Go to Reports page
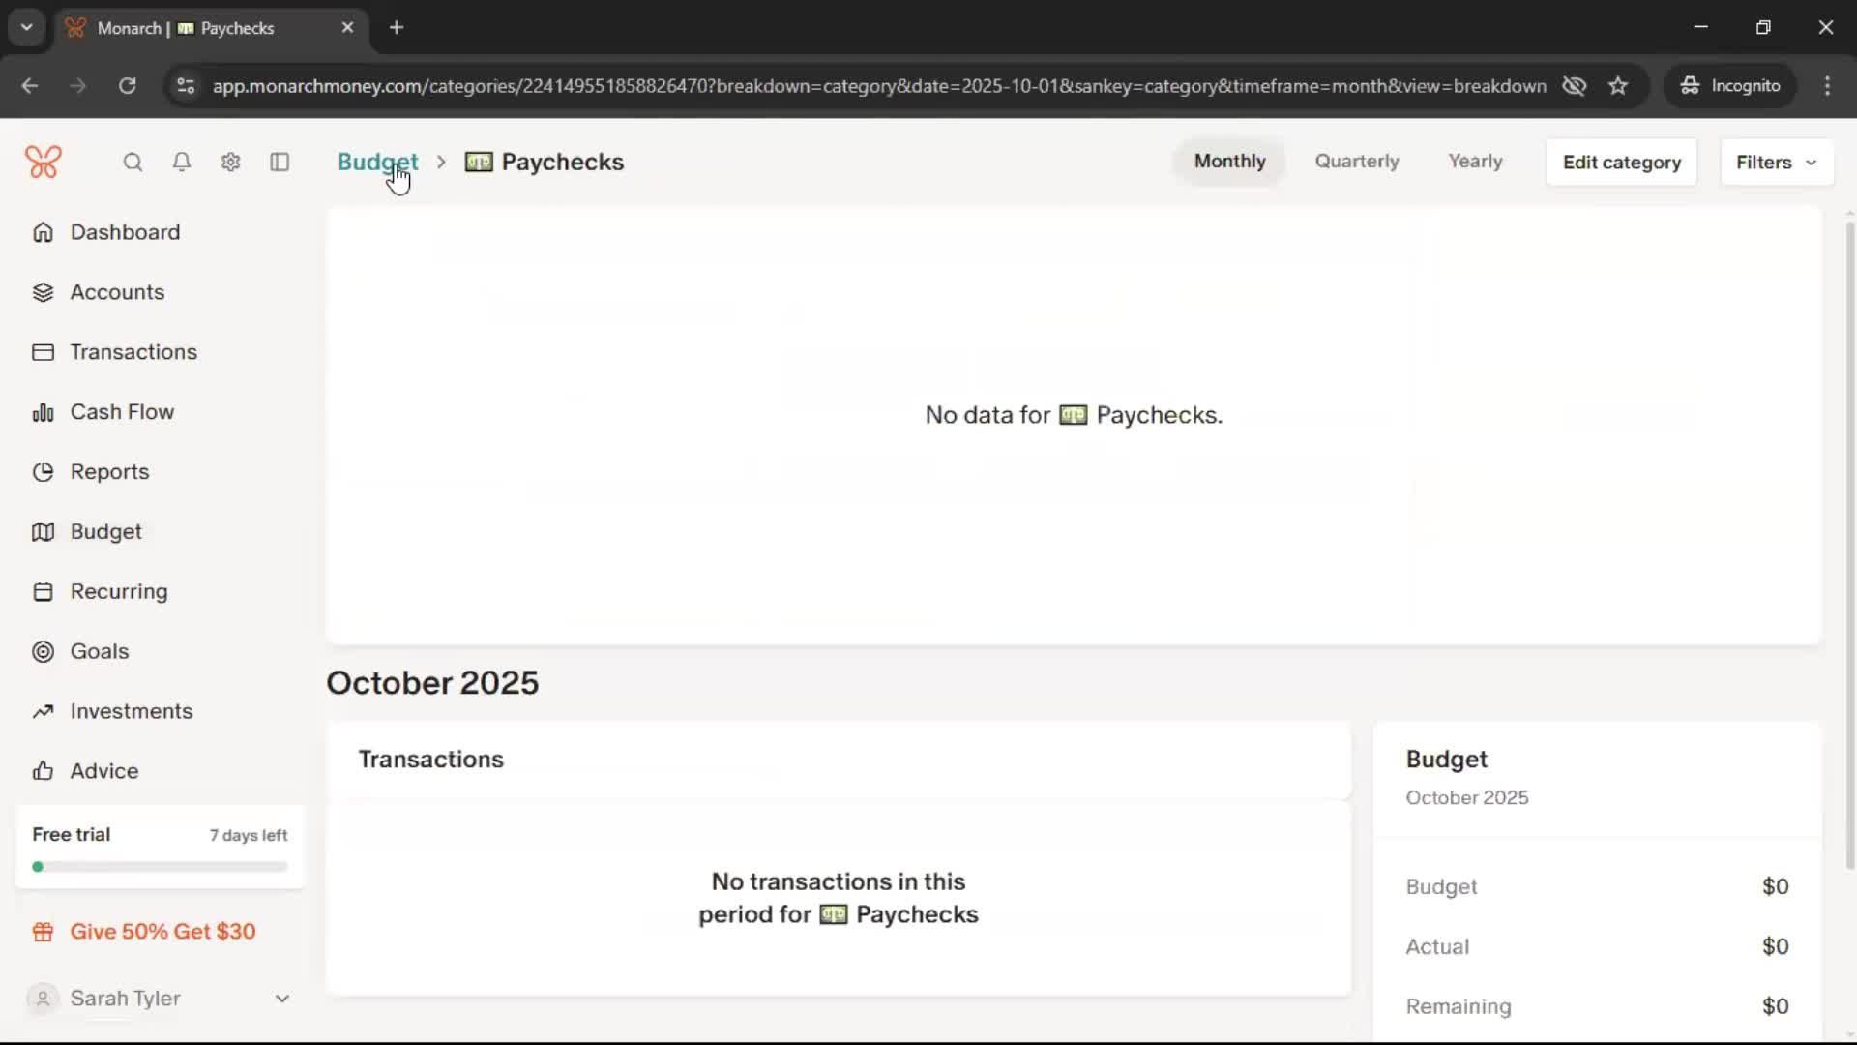 tap(109, 472)
